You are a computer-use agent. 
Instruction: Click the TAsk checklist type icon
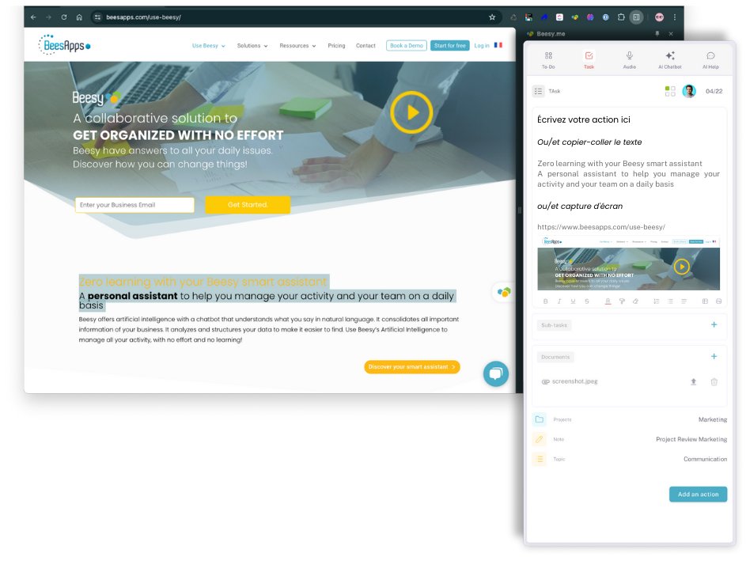coord(538,91)
